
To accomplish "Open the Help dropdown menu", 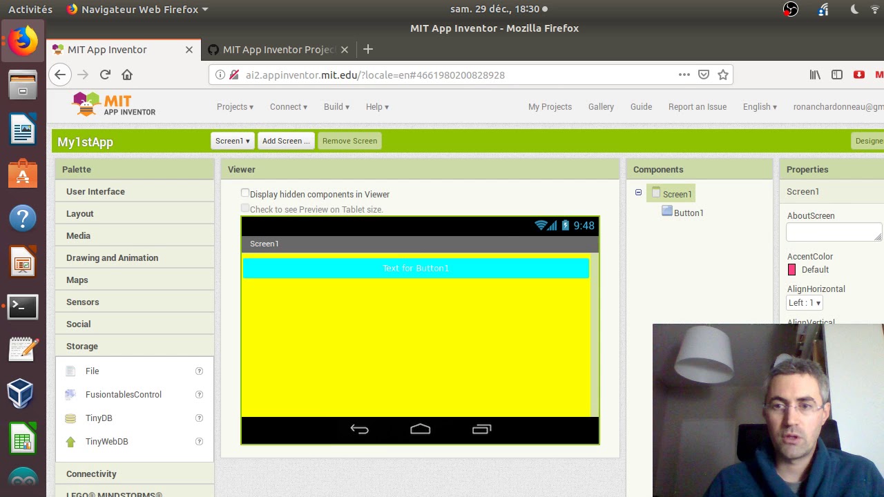I will coord(377,107).
